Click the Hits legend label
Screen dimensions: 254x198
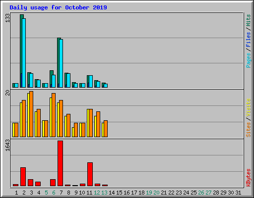pyautogui.click(x=249, y=20)
